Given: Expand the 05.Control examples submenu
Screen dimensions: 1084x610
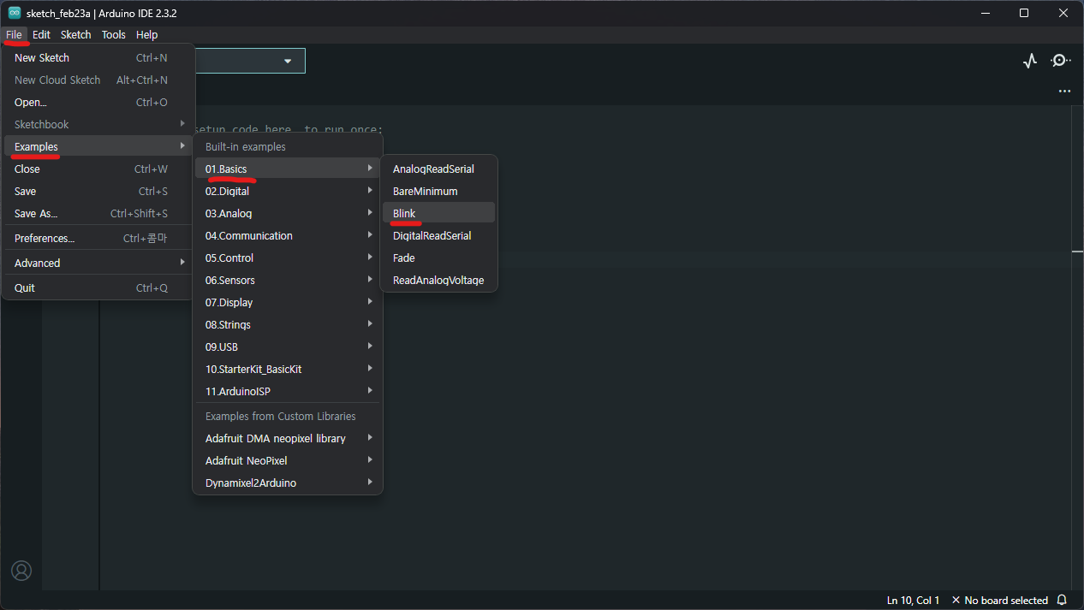Looking at the screenshot, I should click(x=288, y=258).
